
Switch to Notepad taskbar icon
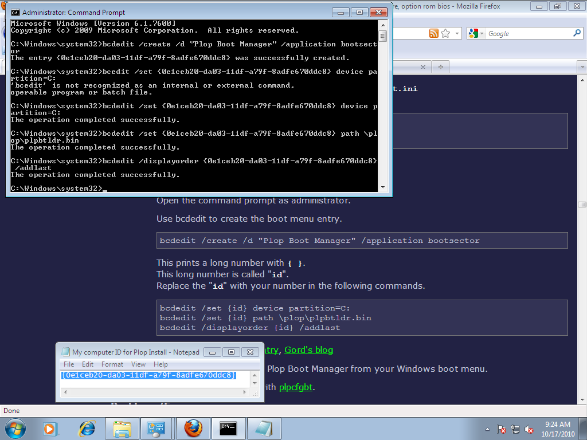tap(264, 429)
